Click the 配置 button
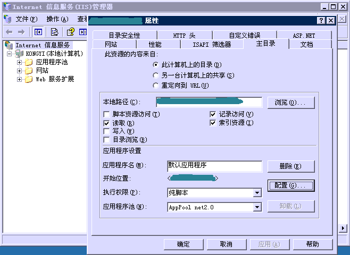 (x=290, y=185)
